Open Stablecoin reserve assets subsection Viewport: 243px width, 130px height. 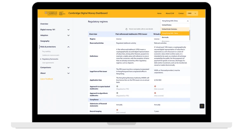(51, 55)
